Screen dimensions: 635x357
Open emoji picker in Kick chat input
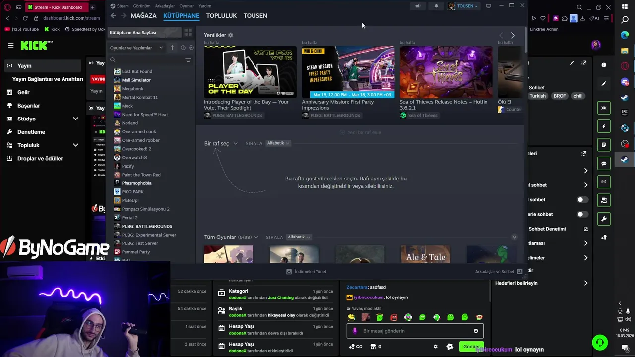click(x=476, y=331)
